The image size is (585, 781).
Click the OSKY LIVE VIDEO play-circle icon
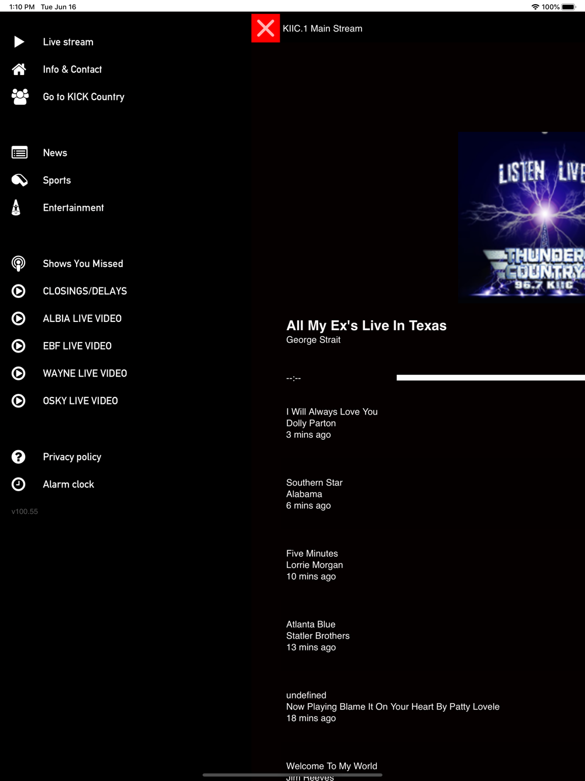click(19, 401)
